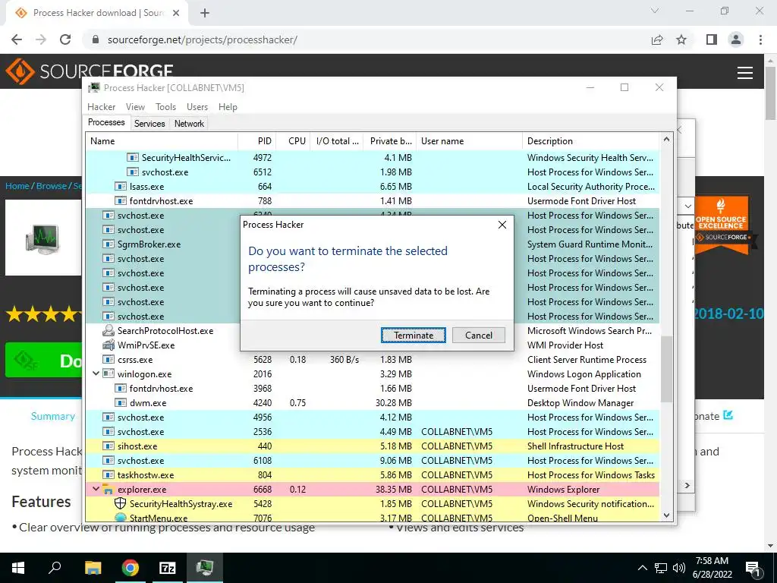Open the SourceForge hamburger menu
Viewport: 777px width, 583px height.
745,73
